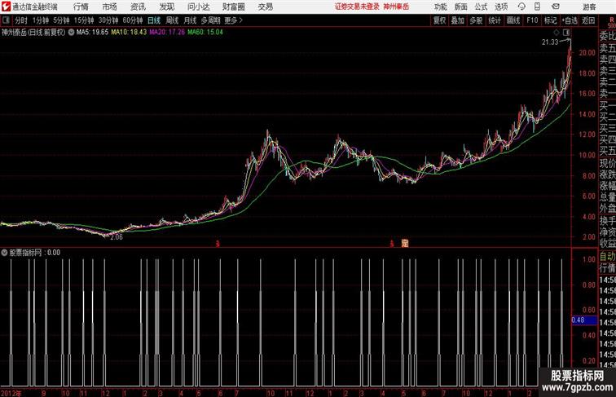Click the MA60: 15.04 indicator value
The image size is (616, 397).
205,33
